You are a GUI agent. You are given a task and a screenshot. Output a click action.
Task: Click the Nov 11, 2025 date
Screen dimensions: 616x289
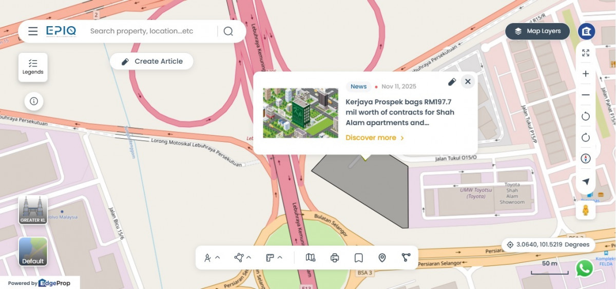[399, 87]
